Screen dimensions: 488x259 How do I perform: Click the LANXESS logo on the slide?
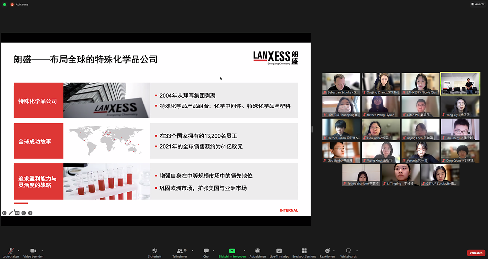[x=276, y=58]
